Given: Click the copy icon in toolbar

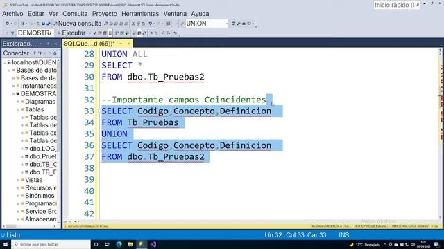Looking at the screenshot, I should [x=138, y=24].
